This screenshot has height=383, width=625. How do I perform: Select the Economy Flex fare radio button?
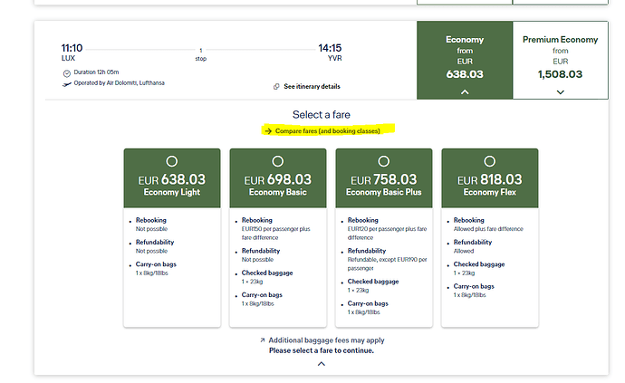point(490,161)
